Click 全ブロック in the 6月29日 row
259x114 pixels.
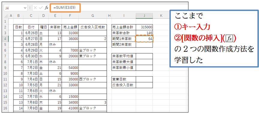(x=93, y=50)
